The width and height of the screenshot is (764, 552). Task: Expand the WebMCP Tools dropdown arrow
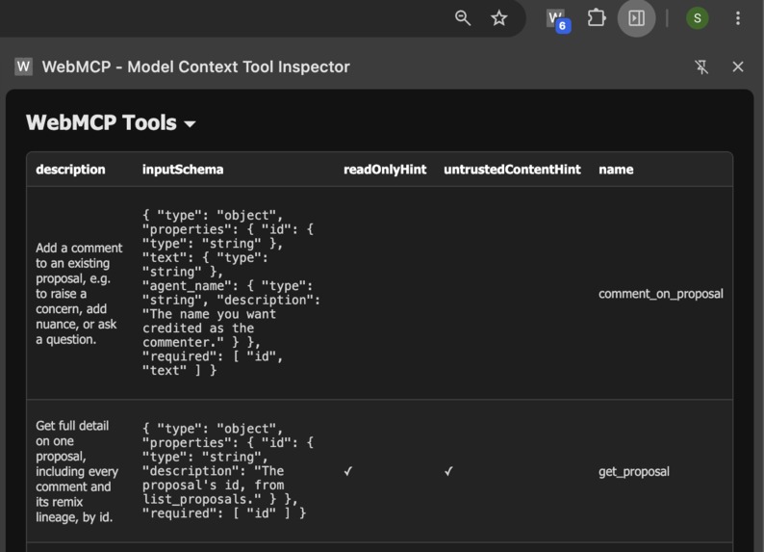(x=190, y=124)
